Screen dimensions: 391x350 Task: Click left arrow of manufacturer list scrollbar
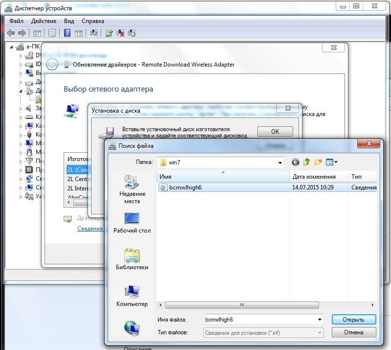point(69,203)
